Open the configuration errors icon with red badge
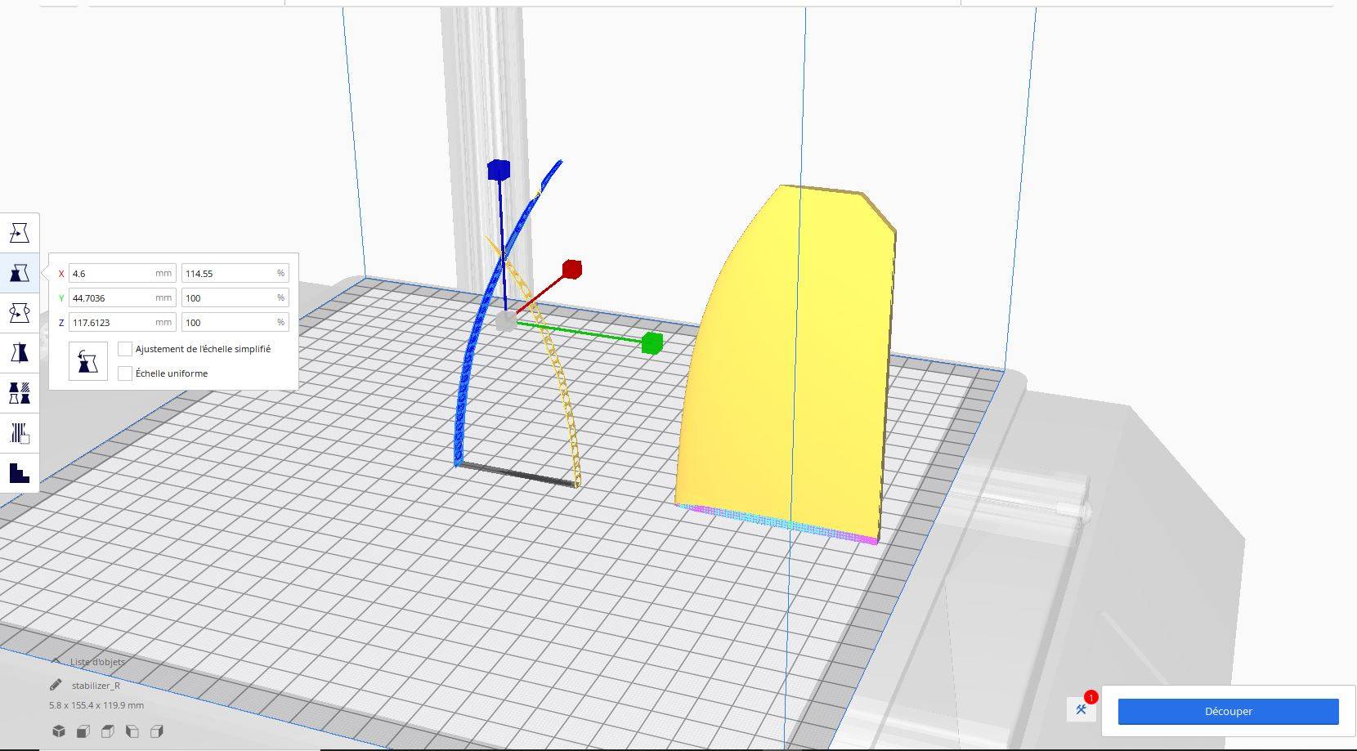 pos(1082,709)
